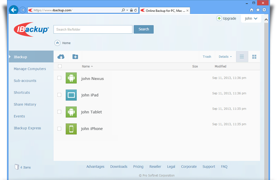Check the john iPhone checkbox
This screenshot has width=277, height=180.
(x=59, y=129)
